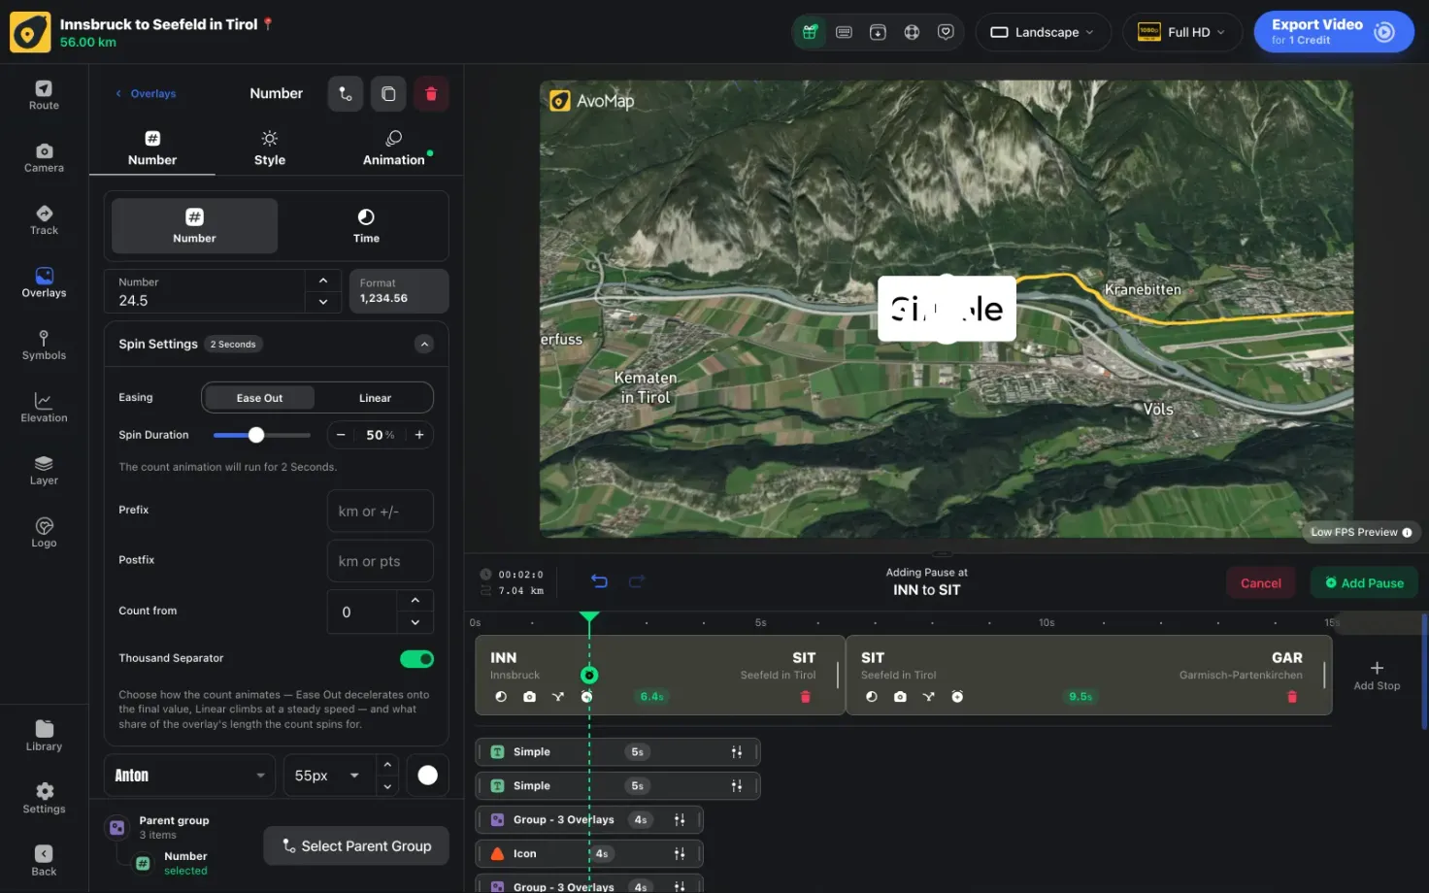
Task: Open the Full HD resolution dropdown
Action: pos(1181,32)
